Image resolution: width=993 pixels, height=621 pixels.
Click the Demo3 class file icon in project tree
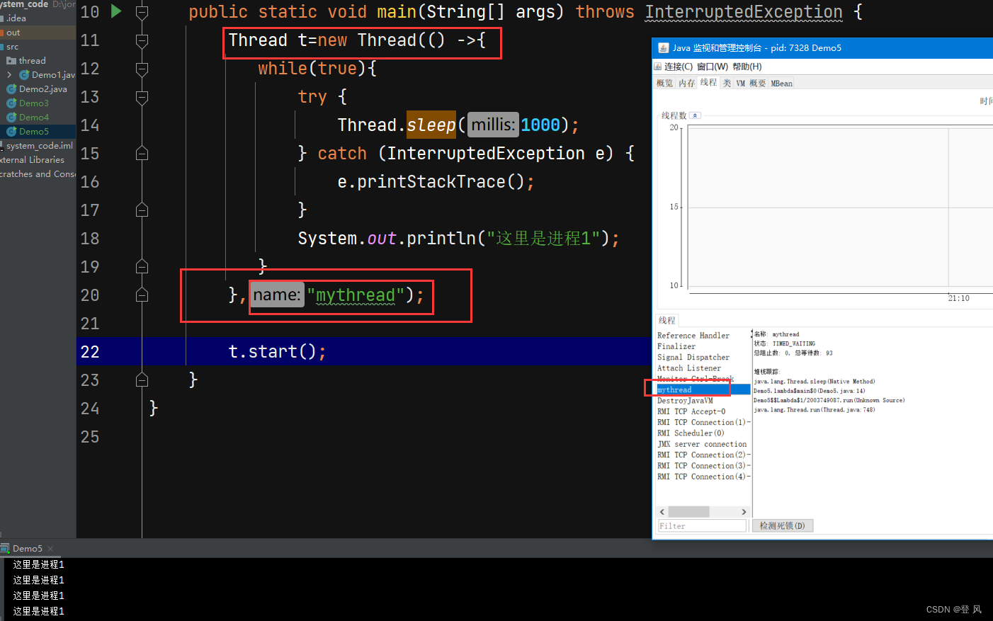pyautogui.click(x=11, y=103)
